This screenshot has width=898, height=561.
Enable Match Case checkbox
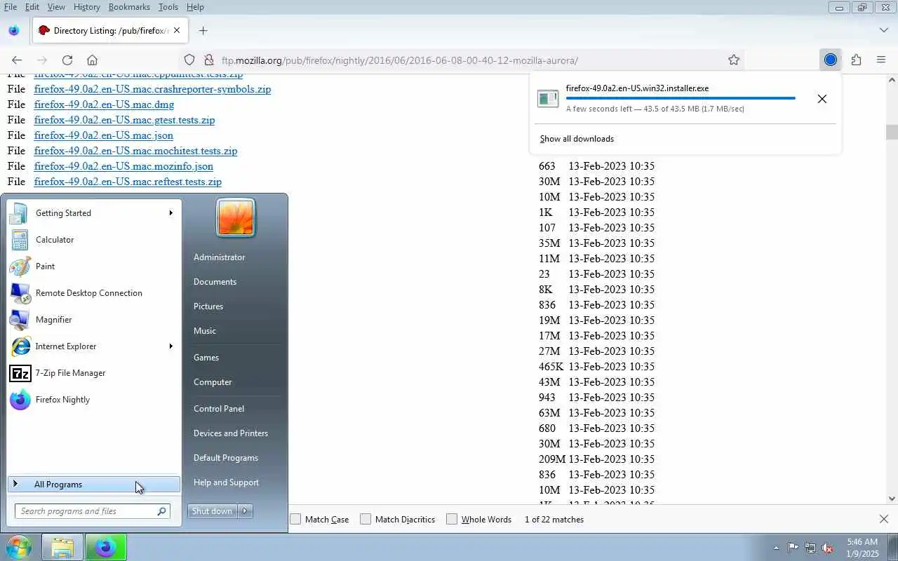[295, 520]
